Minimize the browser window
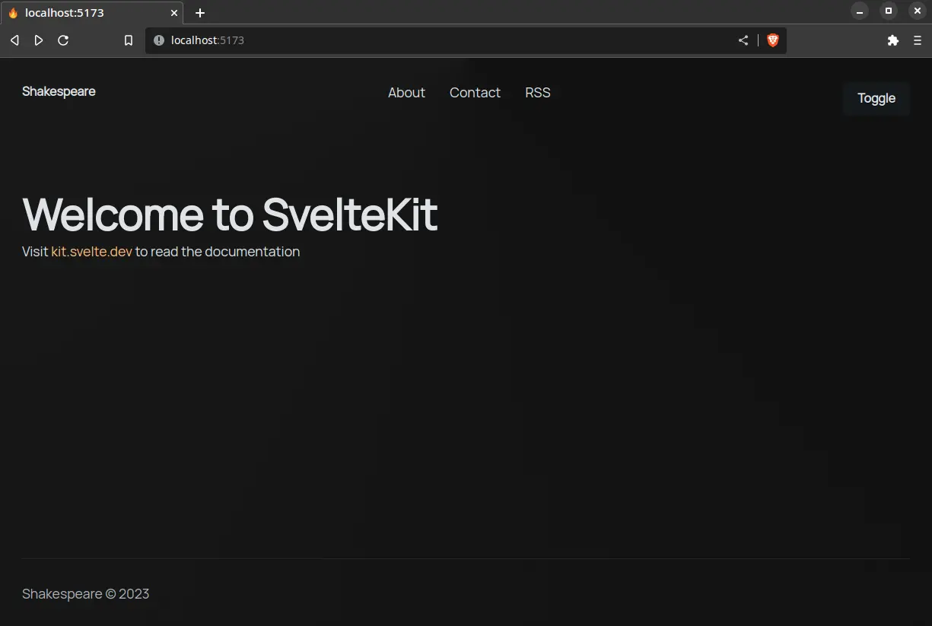Screen dimensions: 932x626 860,11
